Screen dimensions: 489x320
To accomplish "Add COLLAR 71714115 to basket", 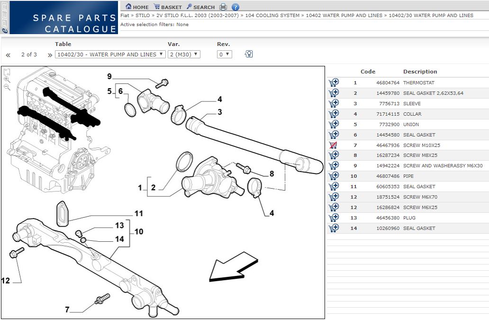I will (334, 114).
